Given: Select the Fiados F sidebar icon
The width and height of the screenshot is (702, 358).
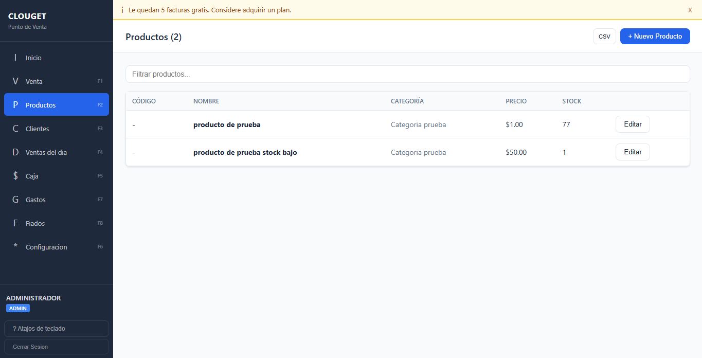Looking at the screenshot, I should [x=15, y=223].
